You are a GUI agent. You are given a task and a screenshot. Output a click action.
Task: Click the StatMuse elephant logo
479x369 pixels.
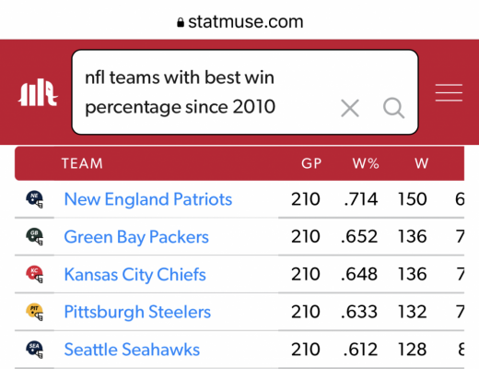(x=38, y=92)
